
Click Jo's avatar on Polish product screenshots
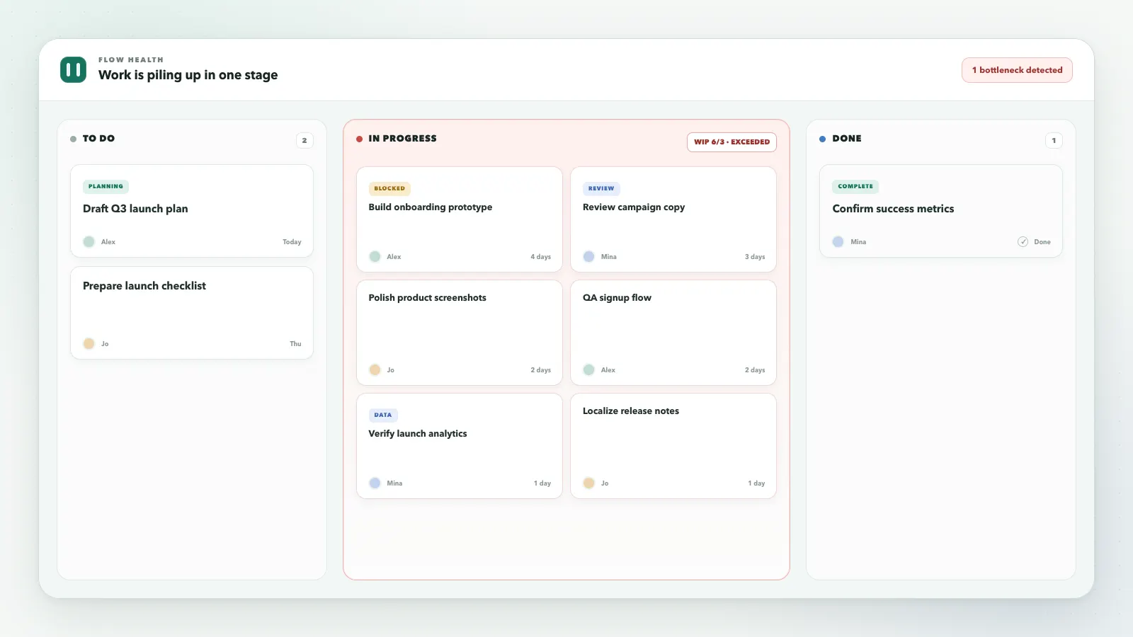[x=375, y=370]
